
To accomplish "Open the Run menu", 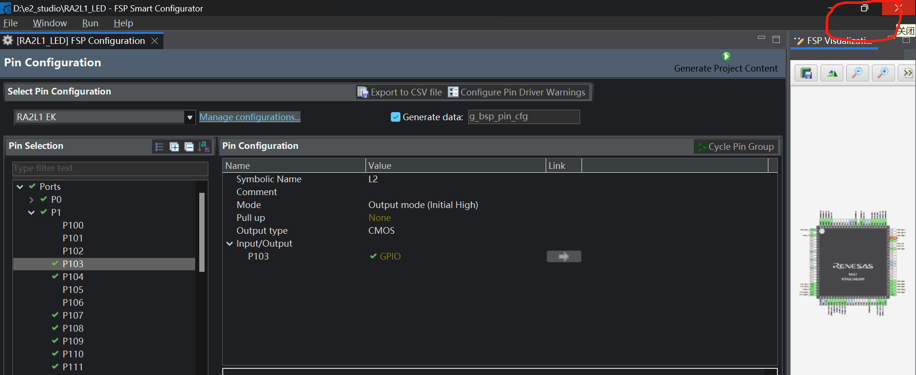I will click(x=90, y=23).
